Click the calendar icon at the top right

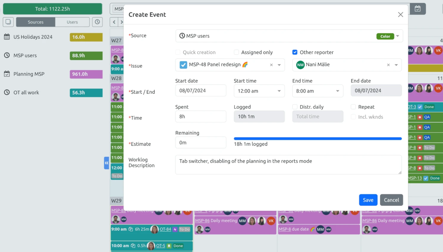pyautogui.click(x=418, y=9)
